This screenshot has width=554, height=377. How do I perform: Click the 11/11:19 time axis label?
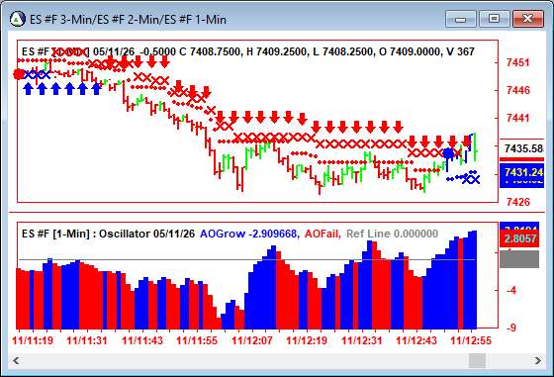pos(33,340)
